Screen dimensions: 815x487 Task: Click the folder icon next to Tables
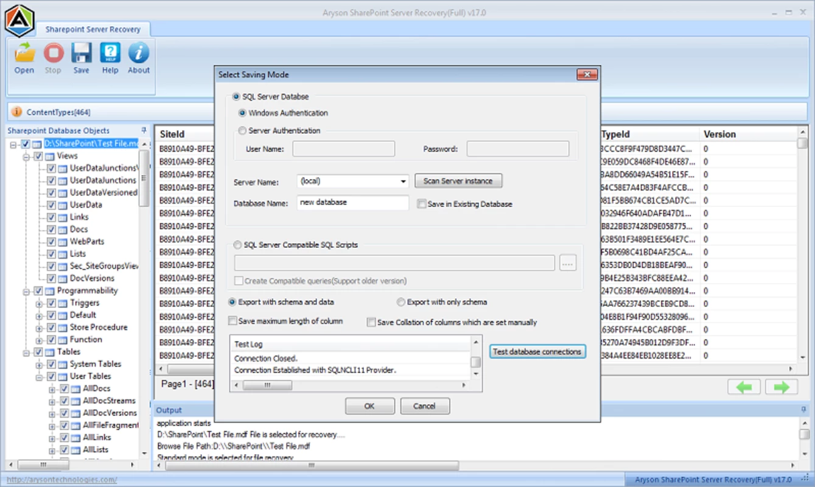[x=50, y=352]
